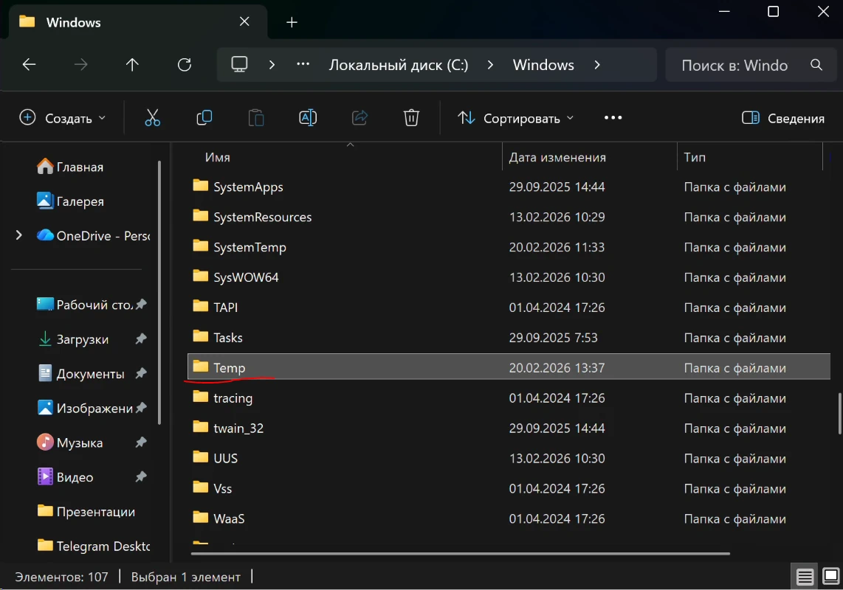
Task: Click Локальный диск (C:) in breadcrumb
Action: pyautogui.click(x=398, y=65)
